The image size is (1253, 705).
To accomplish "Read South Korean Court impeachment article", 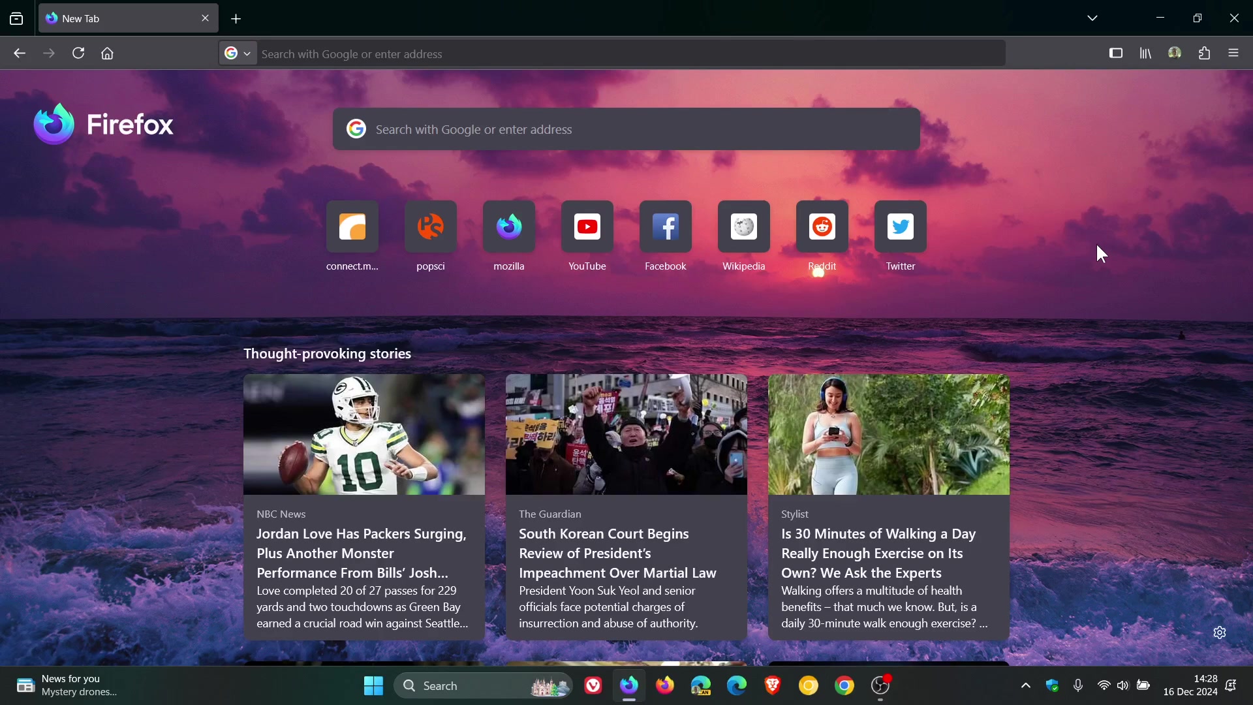I will point(626,507).
